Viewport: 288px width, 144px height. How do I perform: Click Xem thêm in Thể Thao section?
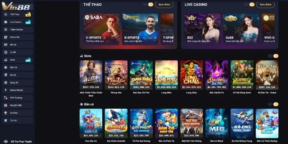click(x=164, y=5)
